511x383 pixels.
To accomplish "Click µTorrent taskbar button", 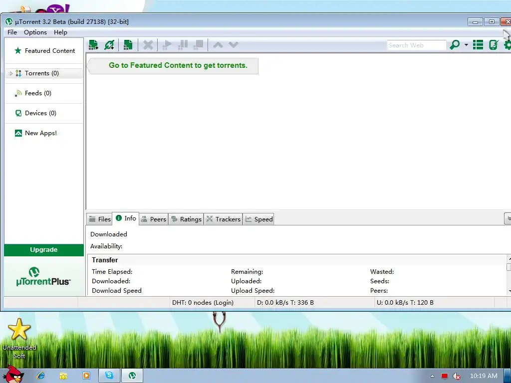I will pyautogui.click(x=132, y=376).
